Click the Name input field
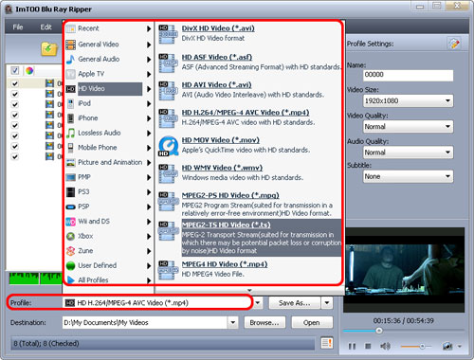The image size is (474, 360). pos(408,75)
